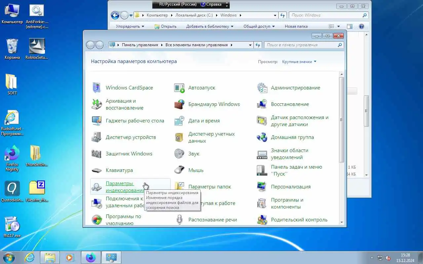Expand Все элементы панели управления breadcrumb arrow
This screenshot has width=423, height=264.
(232, 45)
